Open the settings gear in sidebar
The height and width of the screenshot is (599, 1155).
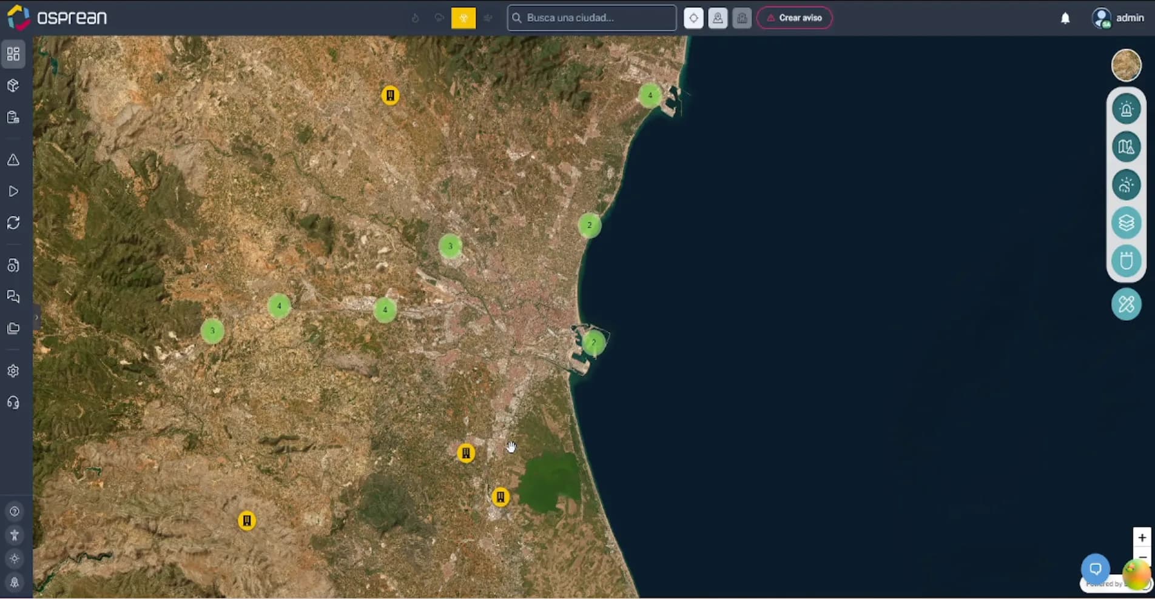(x=13, y=371)
